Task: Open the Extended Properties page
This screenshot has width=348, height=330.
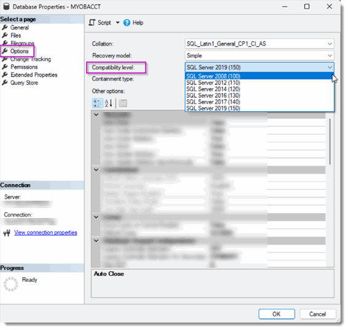Action: (x=34, y=75)
